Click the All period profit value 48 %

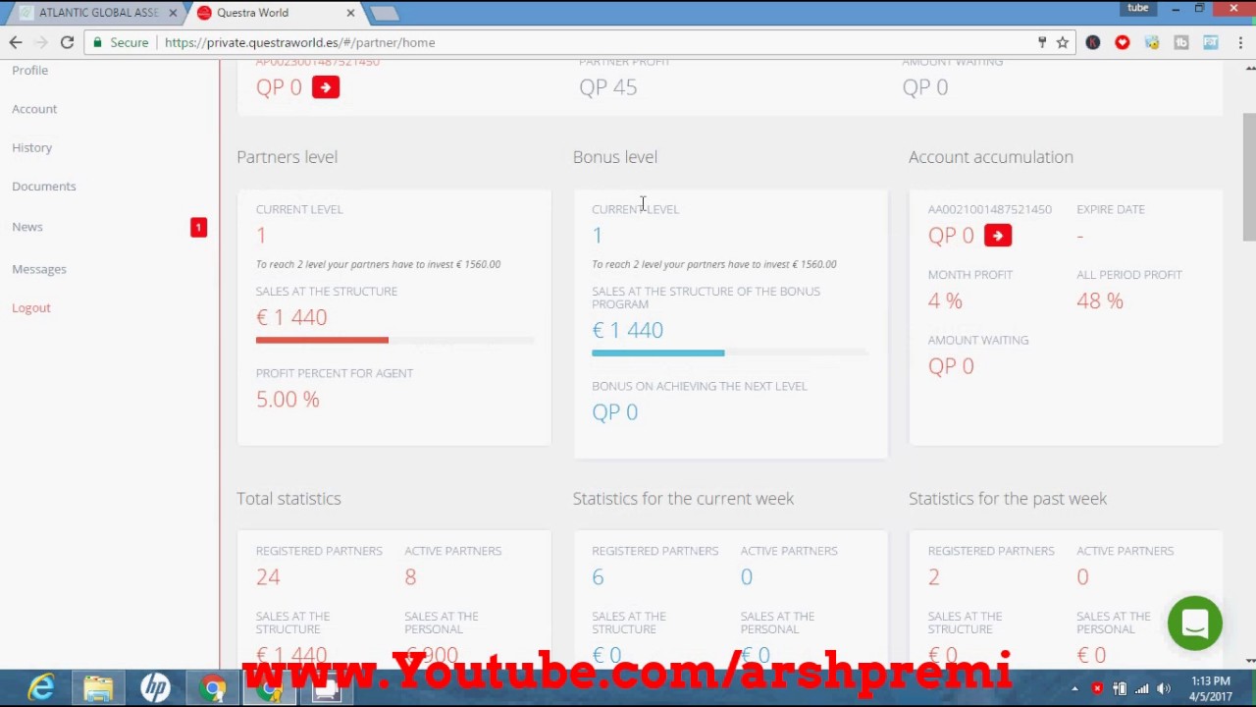point(1100,300)
